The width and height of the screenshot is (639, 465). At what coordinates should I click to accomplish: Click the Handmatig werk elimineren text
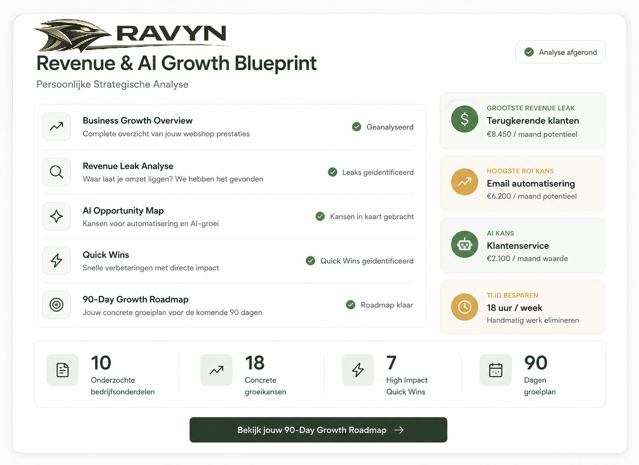click(x=532, y=320)
